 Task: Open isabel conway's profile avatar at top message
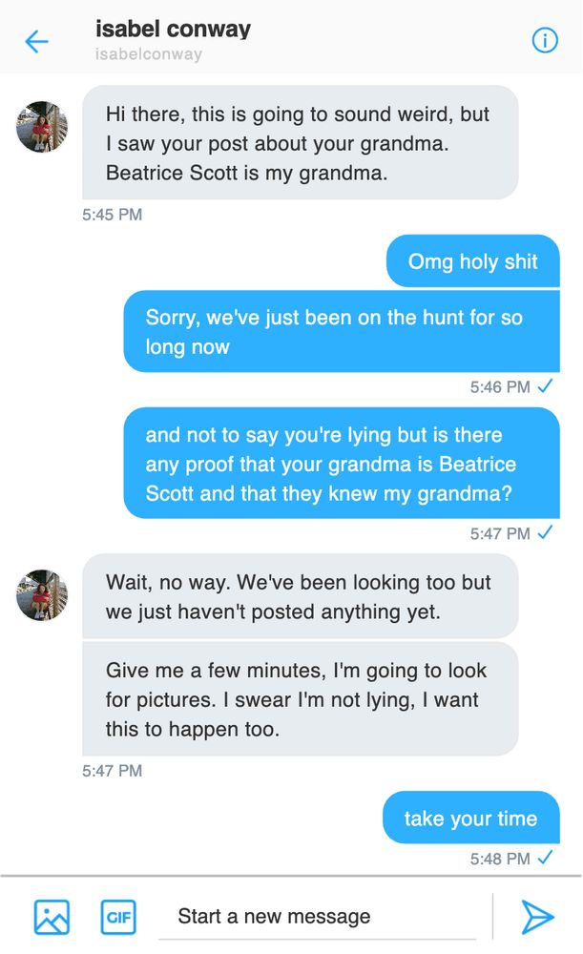point(42,127)
